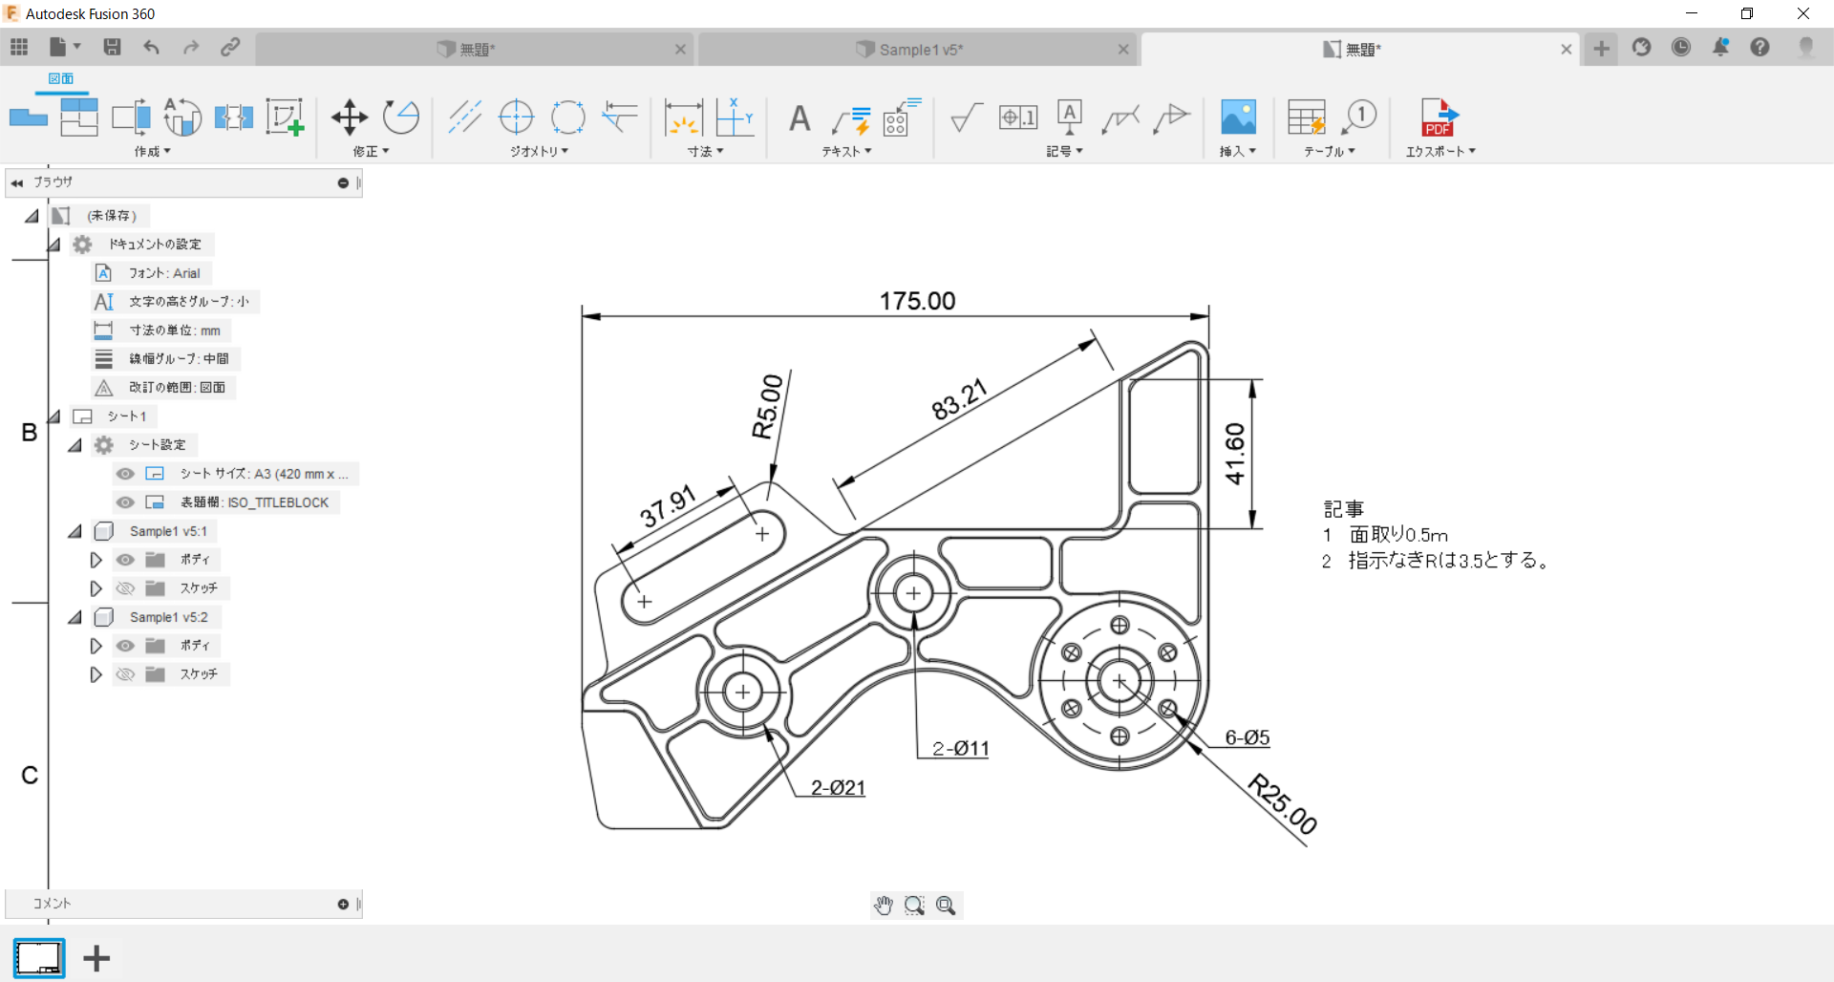Select the Break View tool

coord(234,117)
